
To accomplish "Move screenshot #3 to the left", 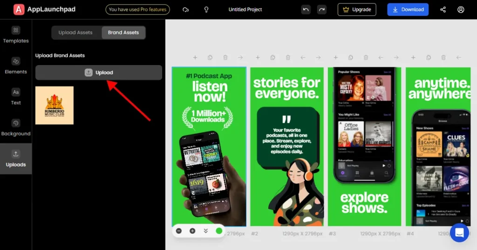I will tap(381, 57).
